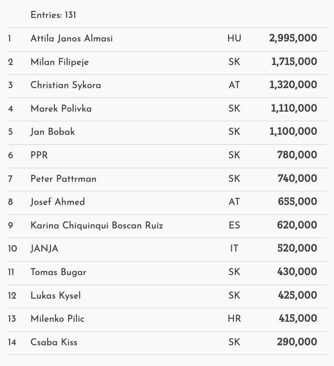This screenshot has height=366, width=334.
Task: Select the HU country code
Action: (x=234, y=39)
